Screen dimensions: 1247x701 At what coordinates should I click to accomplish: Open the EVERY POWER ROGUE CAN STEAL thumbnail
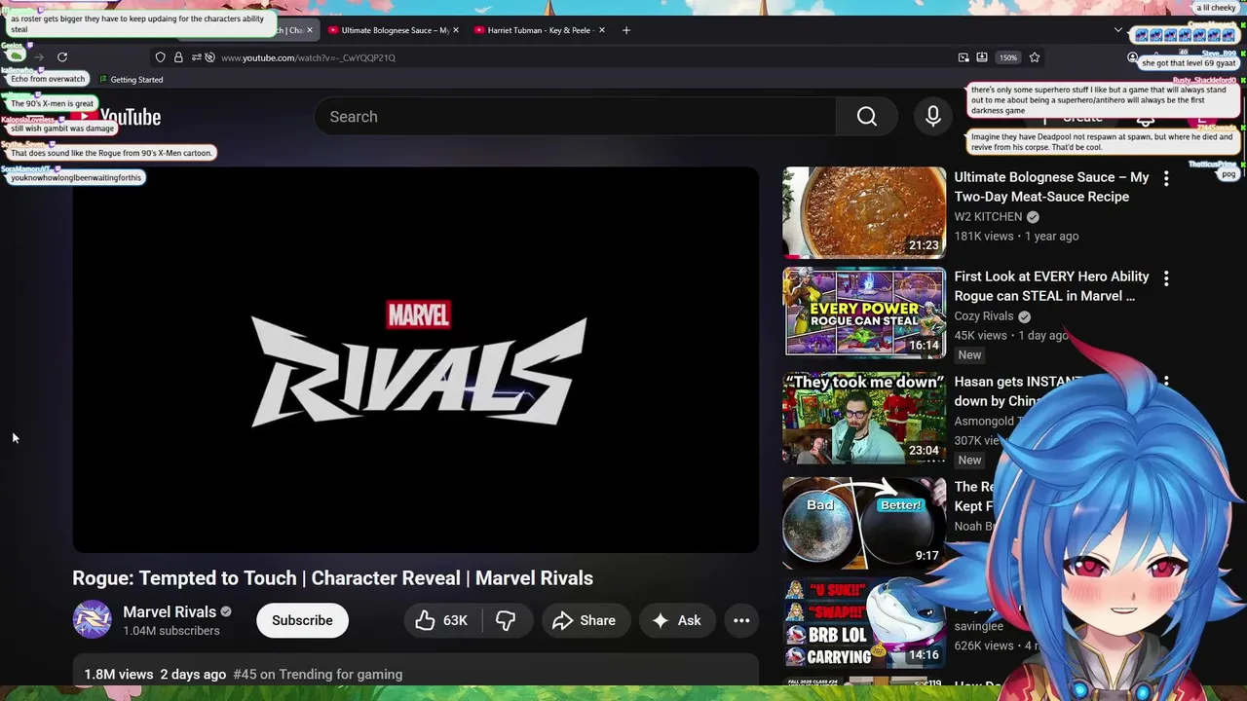pos(864,313)
